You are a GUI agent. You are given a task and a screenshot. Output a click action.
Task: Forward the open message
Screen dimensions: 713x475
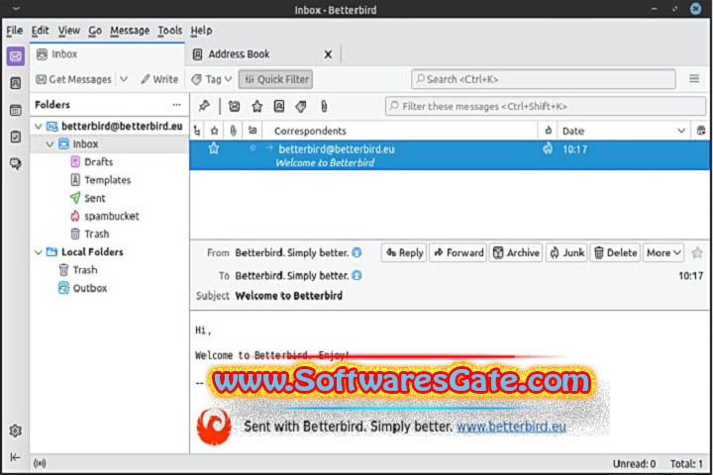(458, 252)
